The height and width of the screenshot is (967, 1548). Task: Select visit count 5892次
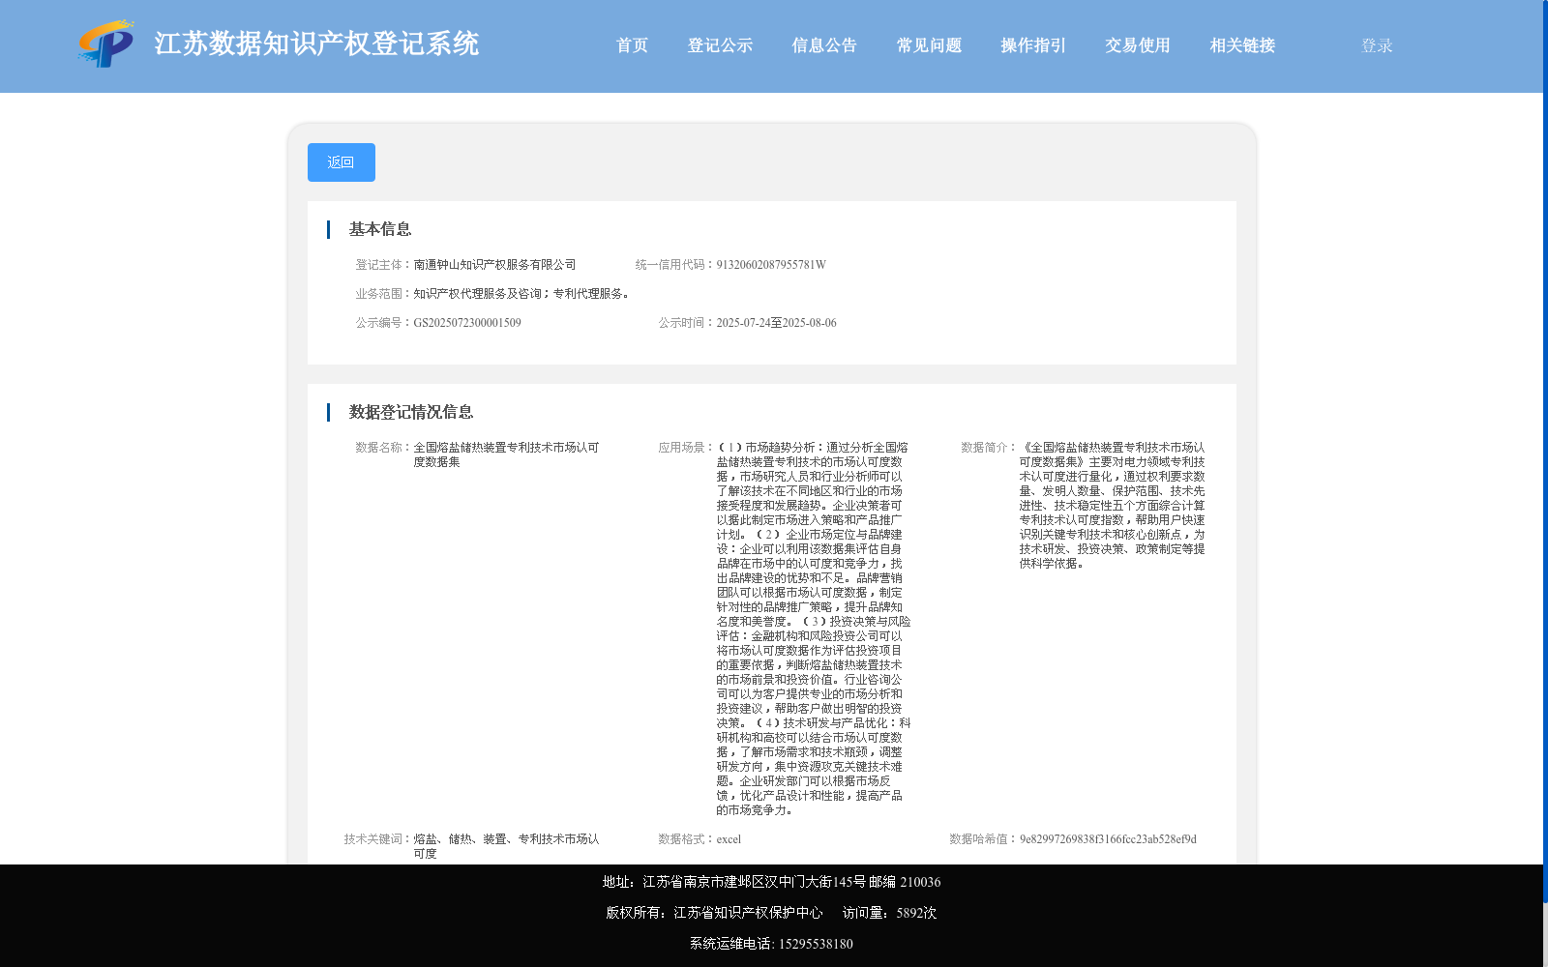[916, 913]
